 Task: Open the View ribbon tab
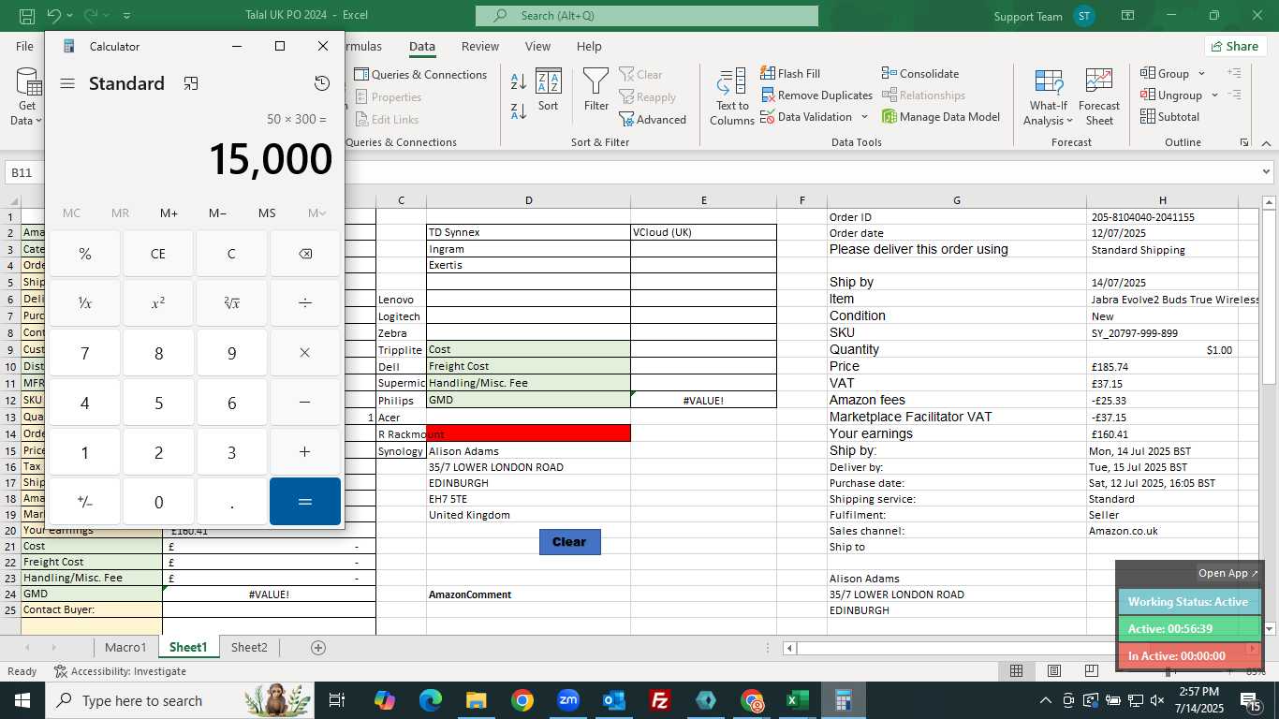tap(537, 46)
